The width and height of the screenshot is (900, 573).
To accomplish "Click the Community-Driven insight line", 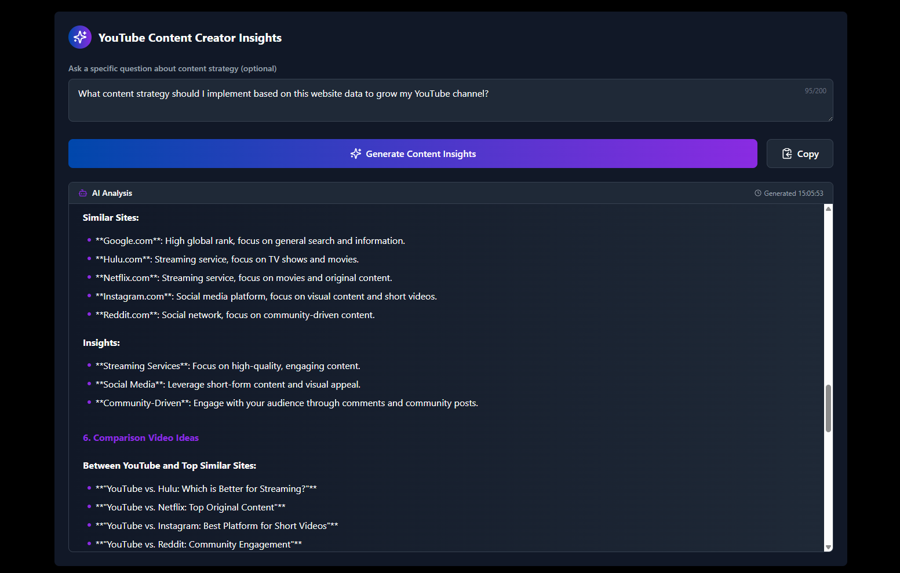I will 287,403.
